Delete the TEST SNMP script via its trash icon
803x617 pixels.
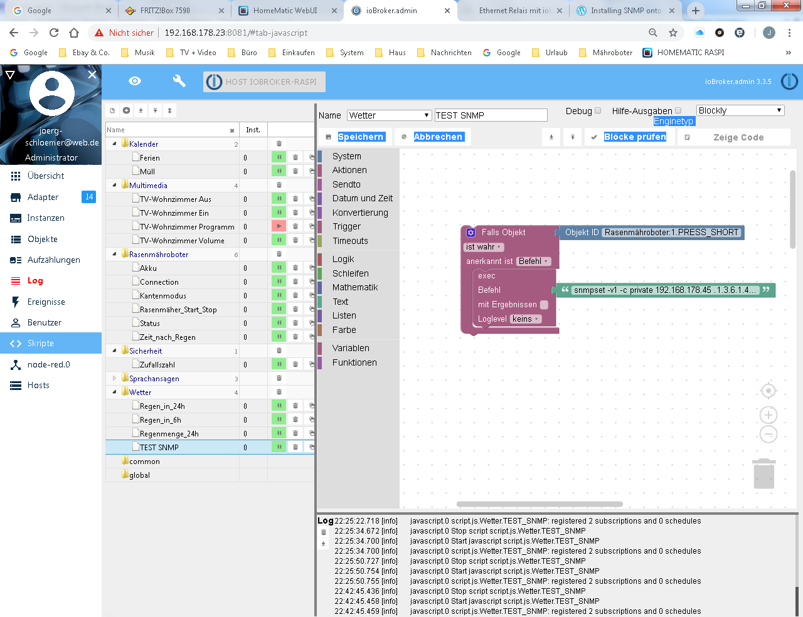[x=295, y=447]
